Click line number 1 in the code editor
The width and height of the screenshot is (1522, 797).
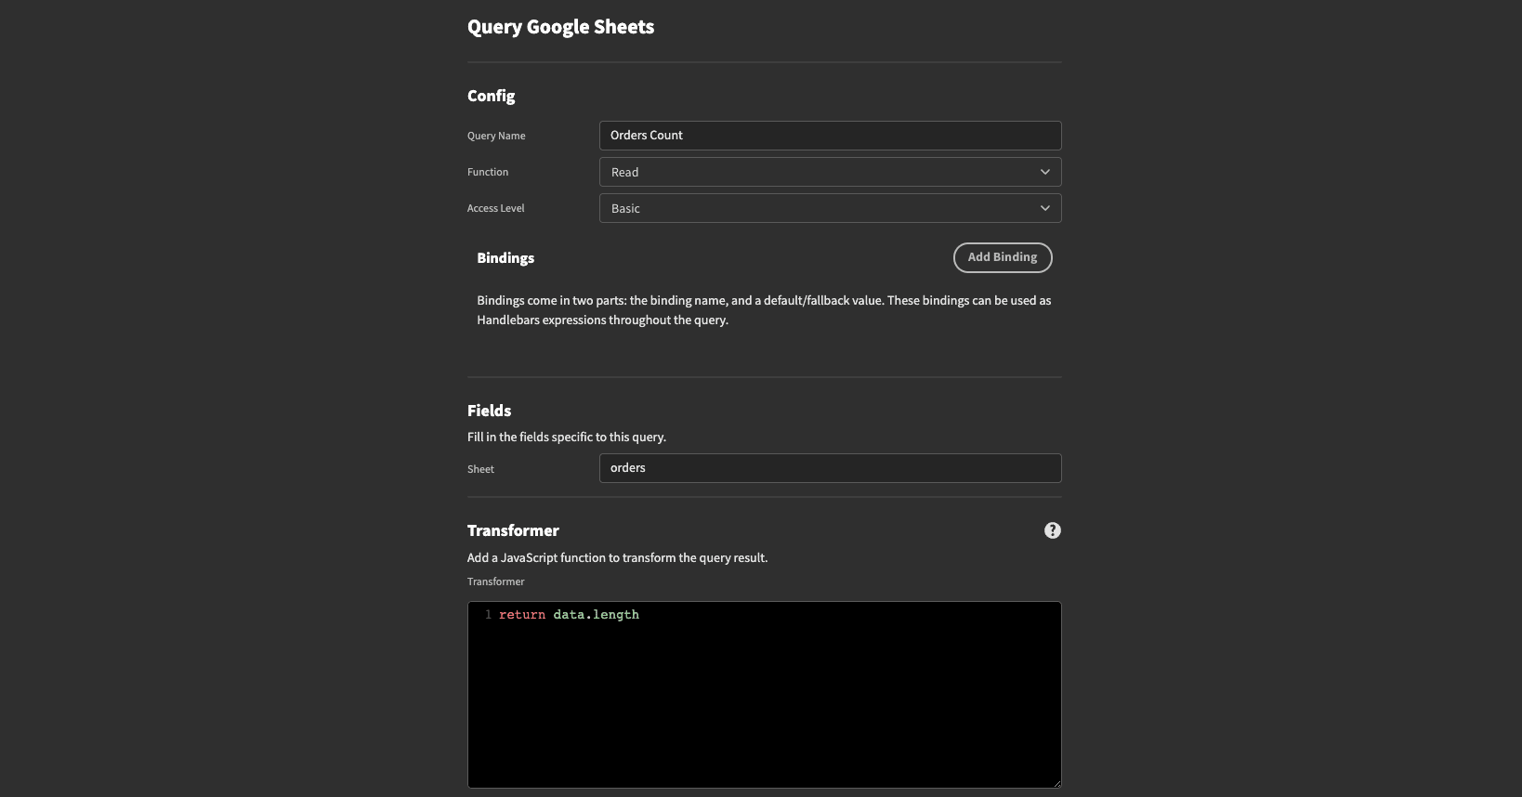[488, 615]
